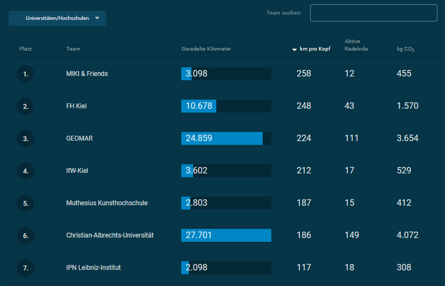
Task: Click the rank 7 circle badge
Action: tap(25, 268)
